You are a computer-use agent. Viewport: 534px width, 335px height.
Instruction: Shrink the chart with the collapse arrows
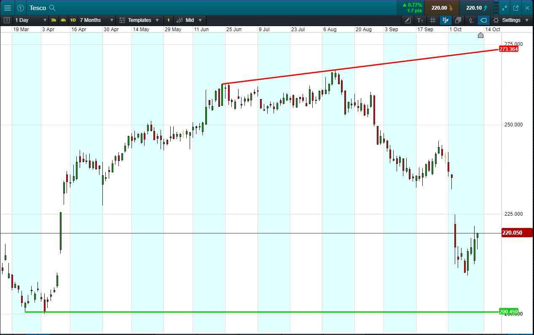click(x=505, y=8)
